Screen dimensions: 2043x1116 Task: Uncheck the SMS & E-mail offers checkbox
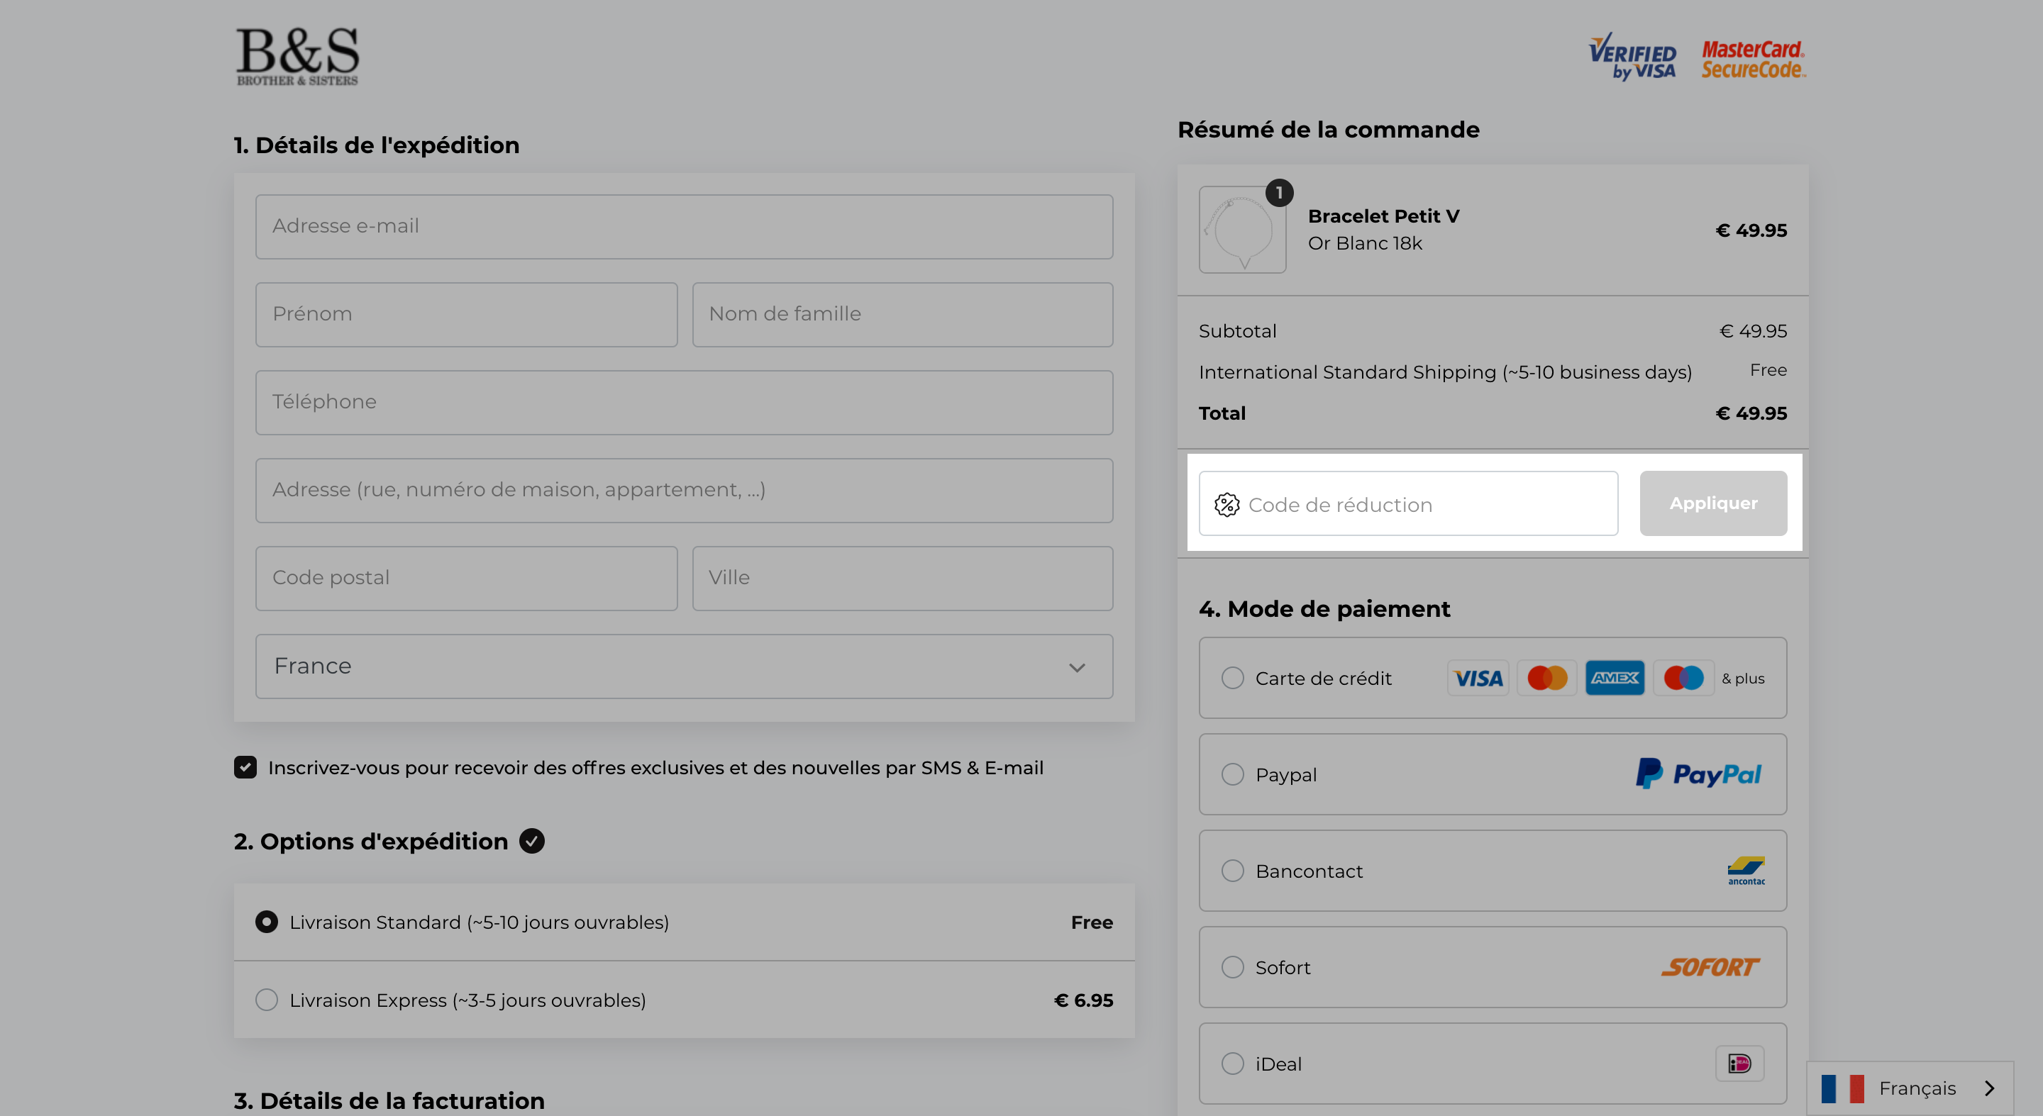pyautogui.click(x=245, y=766)
